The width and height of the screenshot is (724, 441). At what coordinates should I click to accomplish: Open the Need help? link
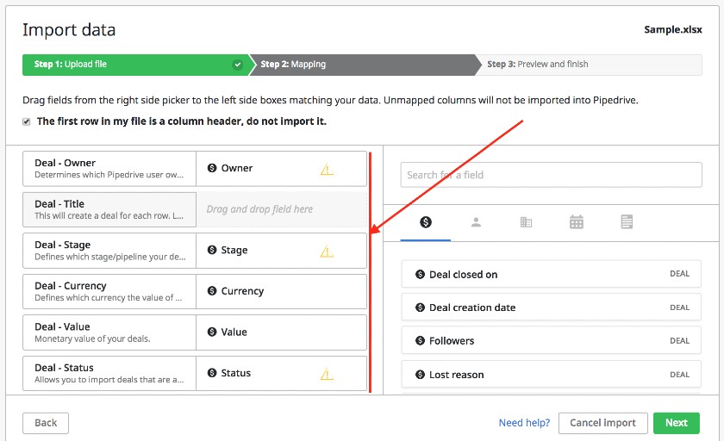click(525, 423)
